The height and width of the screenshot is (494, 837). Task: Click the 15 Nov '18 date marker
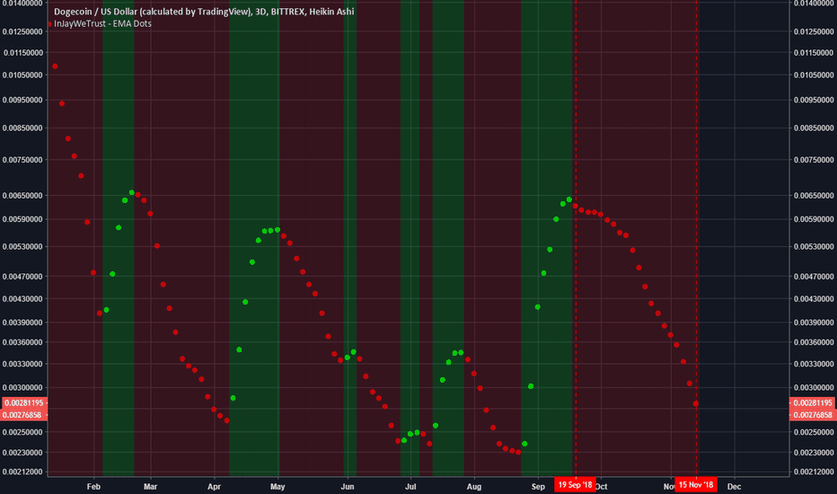[x=695, y=485]
